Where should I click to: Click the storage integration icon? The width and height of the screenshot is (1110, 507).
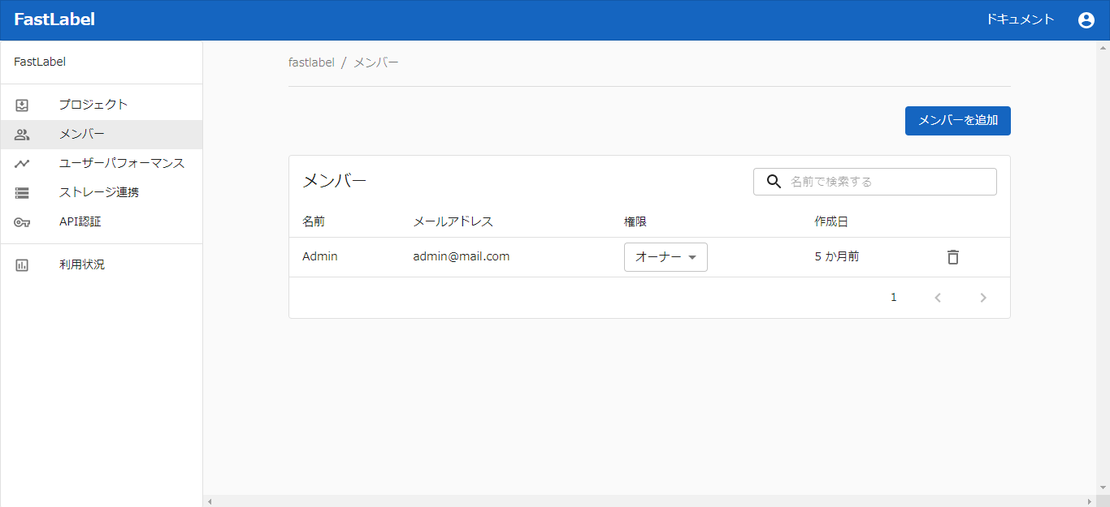(22, 192)
